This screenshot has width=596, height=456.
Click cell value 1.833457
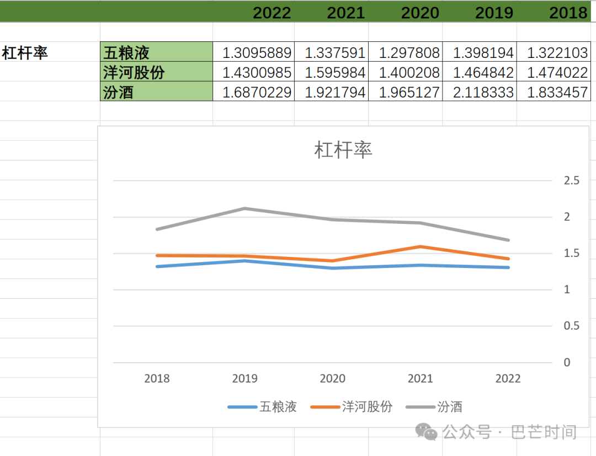click(554, 92)
